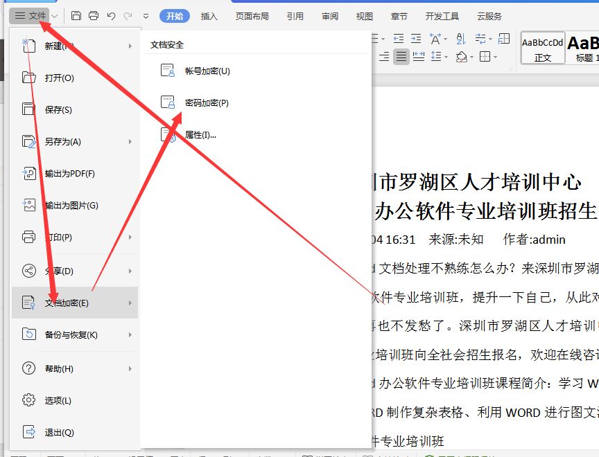Click Exit 退出(Q) in file menu
This screenshot has width=599, height=457.
point(59,432)
